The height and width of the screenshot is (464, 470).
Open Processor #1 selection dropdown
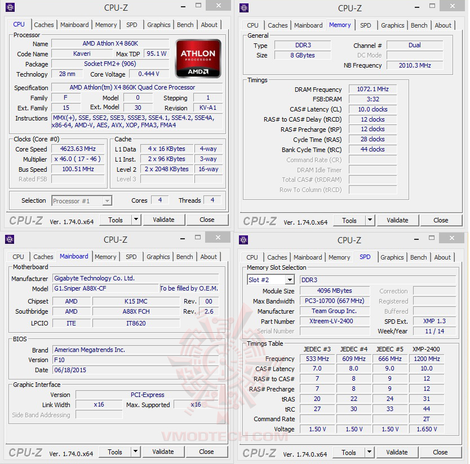82,200
